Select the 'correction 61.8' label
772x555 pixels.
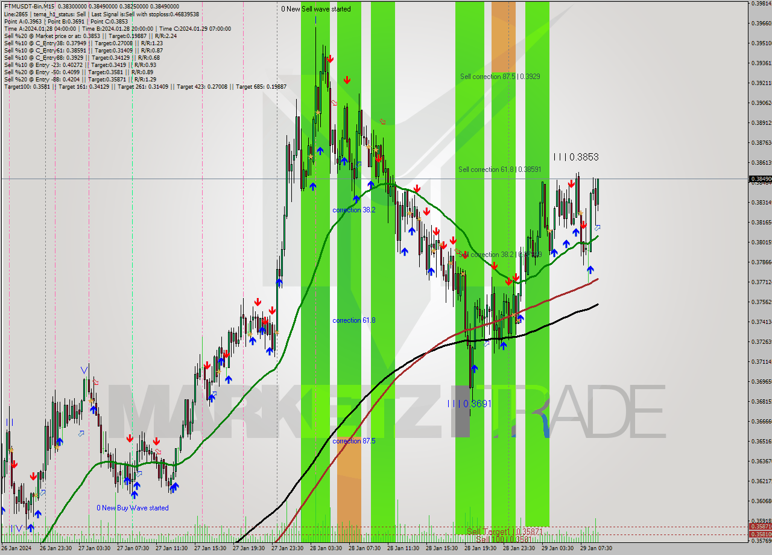pyautogui.click(x=354, y=320)
